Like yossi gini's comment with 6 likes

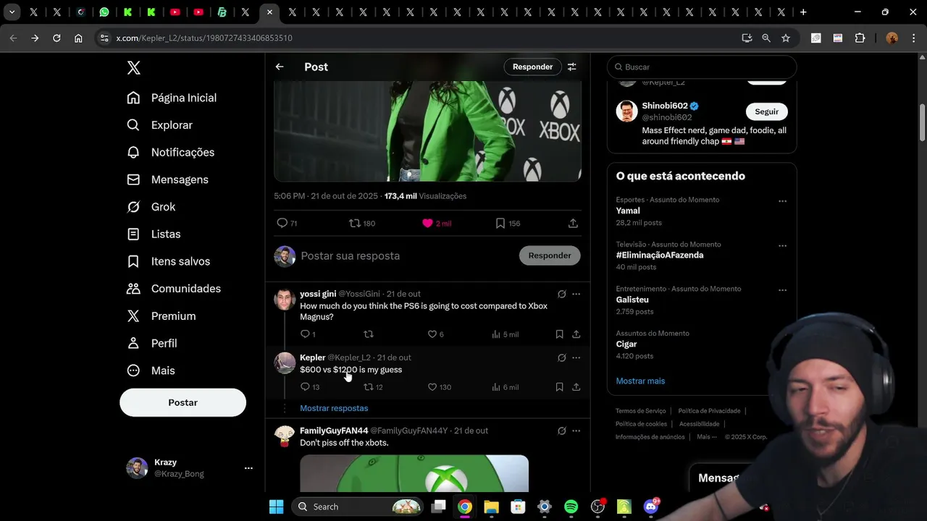(435, 334)
